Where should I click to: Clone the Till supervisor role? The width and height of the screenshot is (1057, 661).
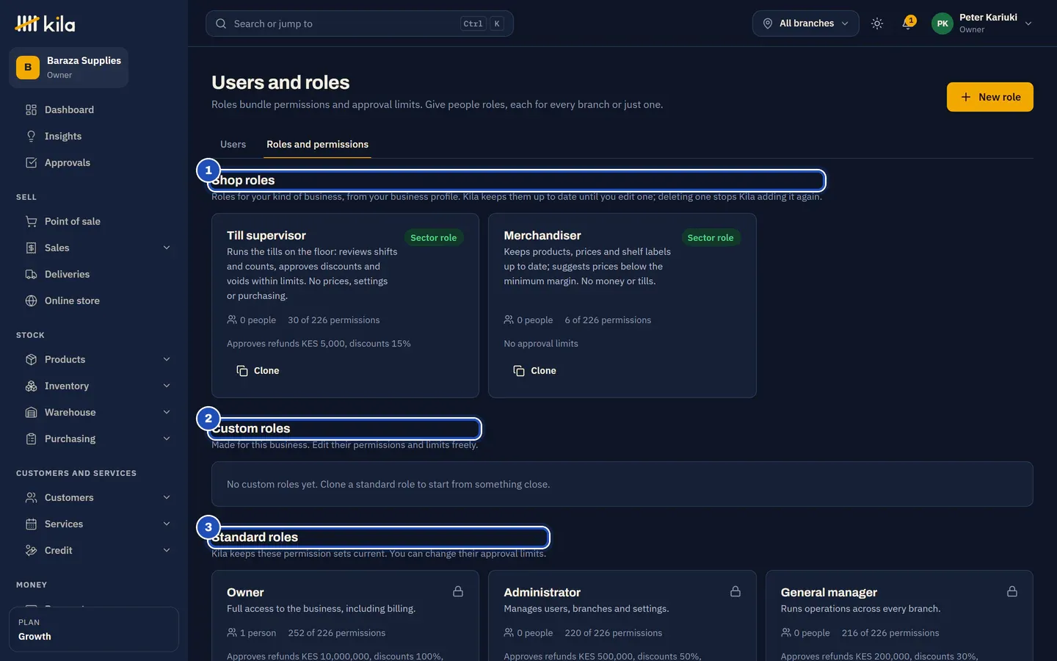coord(258,371)
